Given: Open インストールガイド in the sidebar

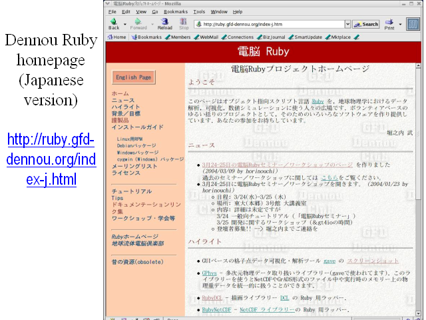Looking at the screenshot, I should [138, 127].
